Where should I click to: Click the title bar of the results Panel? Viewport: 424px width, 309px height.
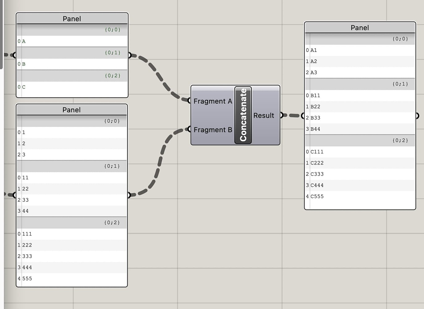360,28
